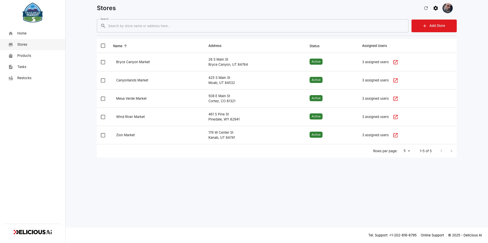Click Canyonlands Market store name
This screenshot has height=243, width=488.
(x=132, y=80)
